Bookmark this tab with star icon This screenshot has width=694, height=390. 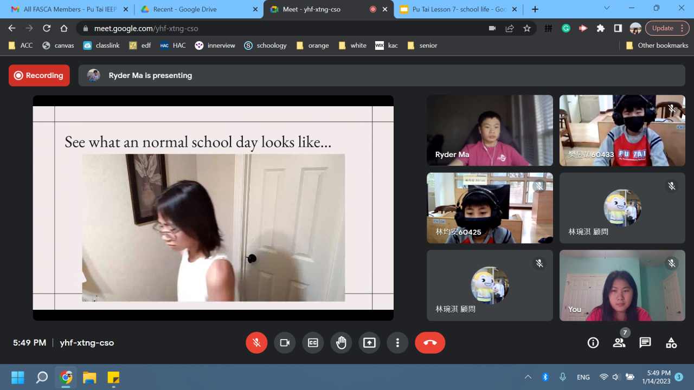coord(527,28)
